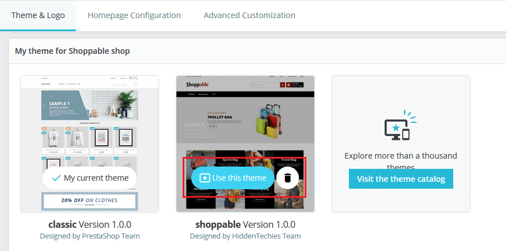Click the Use this theme button
Image resolution: width=506 pixels, height=251 pixels.
233,178
